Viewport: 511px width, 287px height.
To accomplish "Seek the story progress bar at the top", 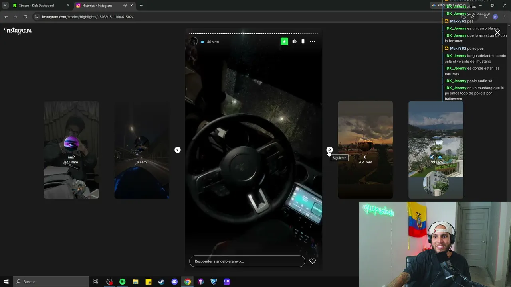I will pyautogui.click(x=254, y=33).
